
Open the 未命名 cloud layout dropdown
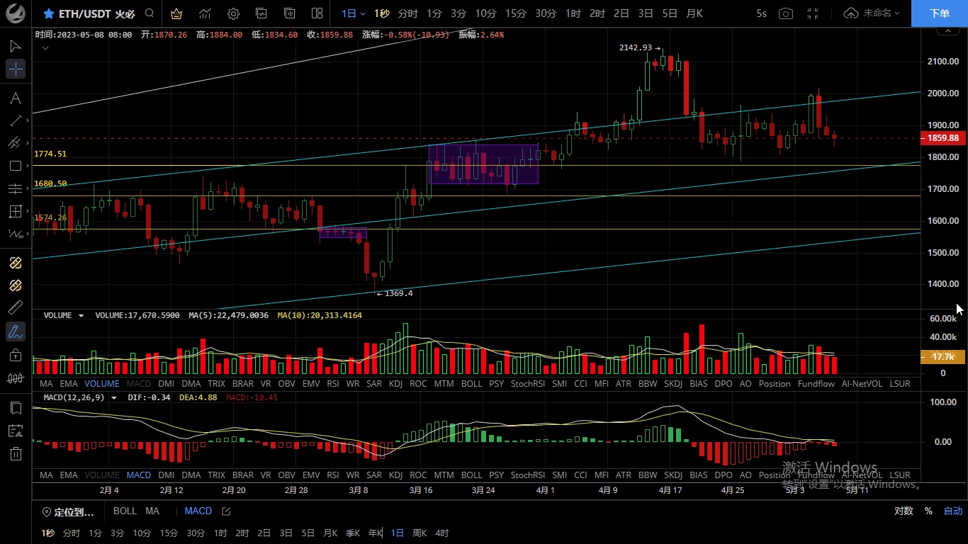[872, 13]
